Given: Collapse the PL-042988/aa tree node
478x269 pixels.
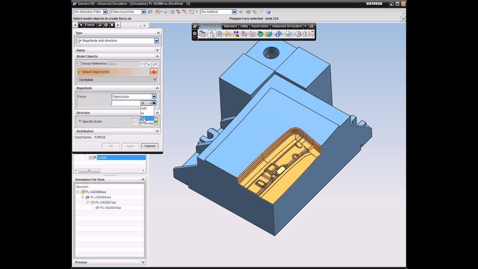Looking at the screenshot, I should 78,192.
